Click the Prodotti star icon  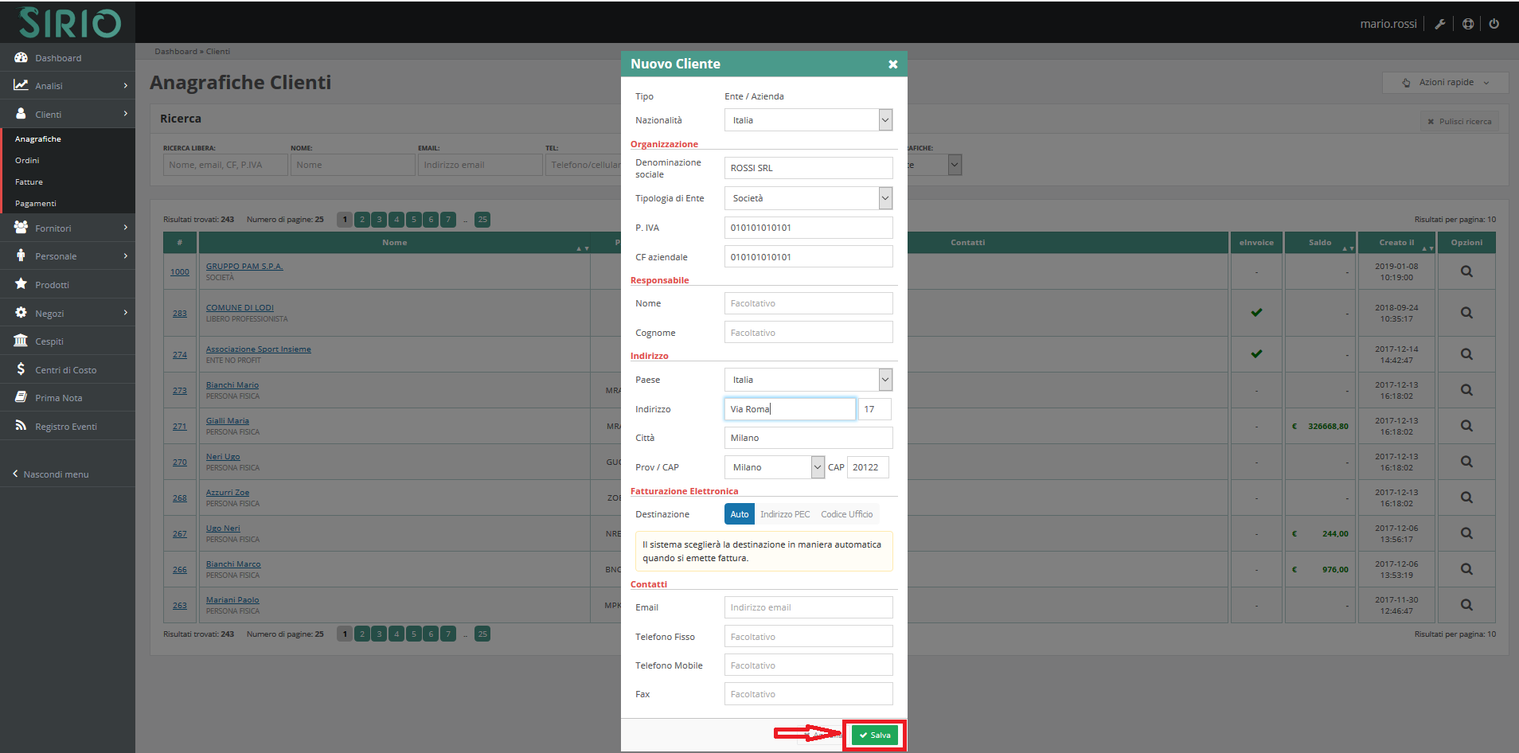tap(21, 283)
